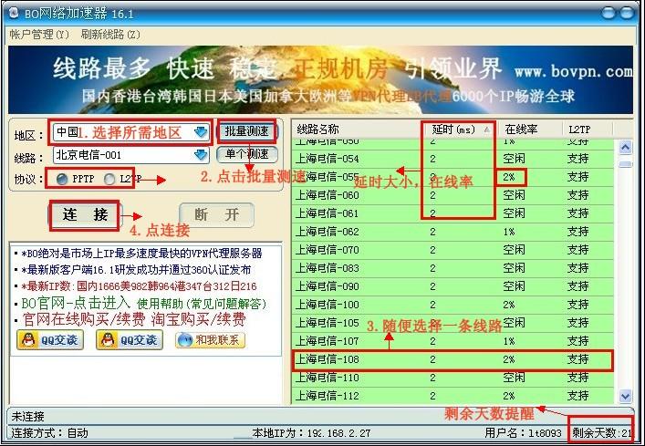The width and height of the screenshot is (645, 446).
Task: Sort by the L2TP column header
Action: click(x=588, y=130)
